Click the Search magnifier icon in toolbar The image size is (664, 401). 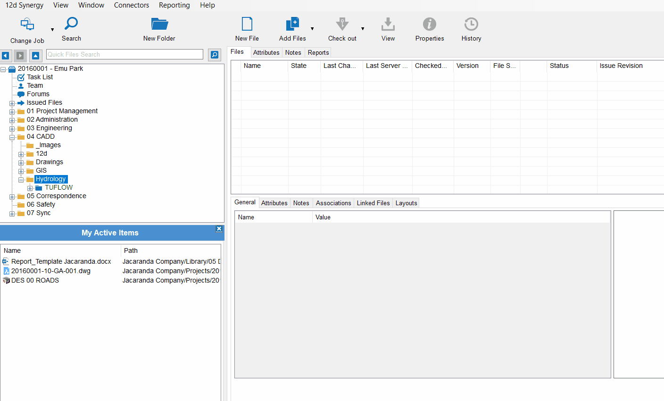coord(72,24)
